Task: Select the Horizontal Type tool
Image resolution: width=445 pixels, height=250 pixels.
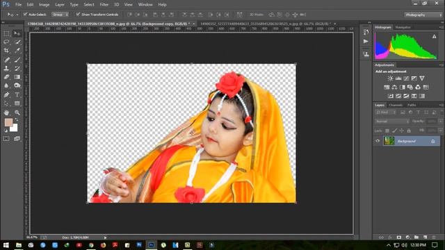Action: pyautogui.click(x=17, y=94)
